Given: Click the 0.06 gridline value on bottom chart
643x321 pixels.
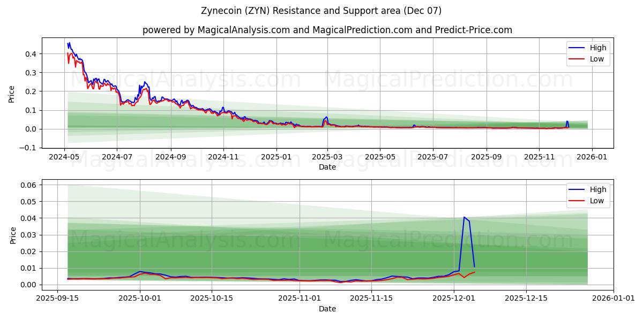Looking at the screenshot, I should click(x=29, y=185).
